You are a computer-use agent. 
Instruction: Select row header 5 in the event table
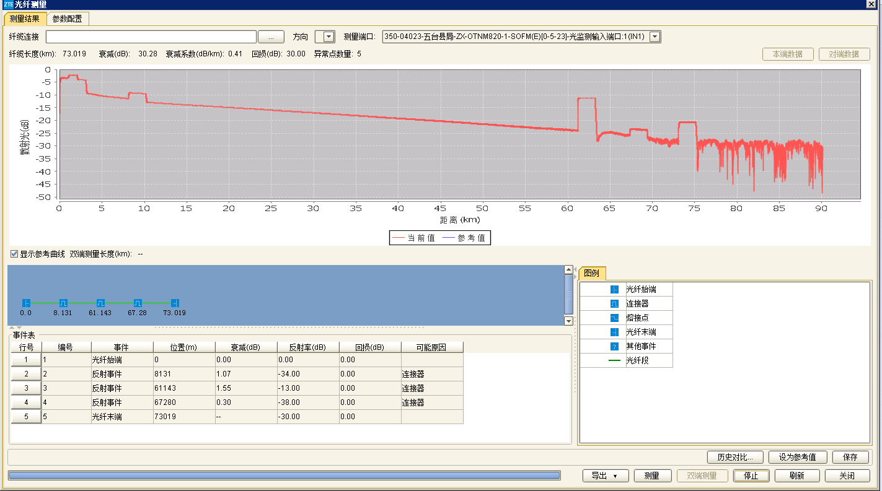(x=26, y=417)
